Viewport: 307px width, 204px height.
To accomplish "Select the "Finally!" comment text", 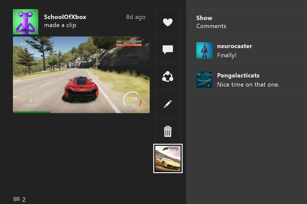I will (x=227, y=55).
